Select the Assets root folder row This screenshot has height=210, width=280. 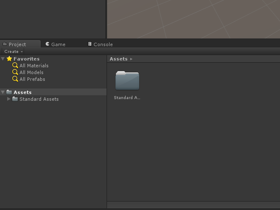[53, 92]
